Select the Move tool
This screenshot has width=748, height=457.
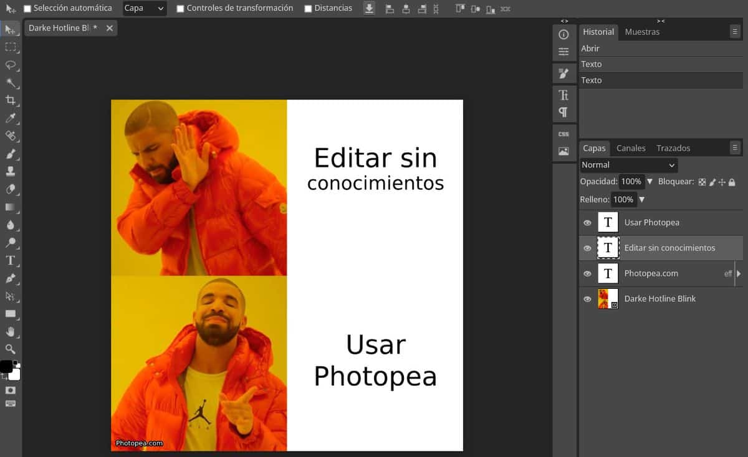point(10,29)
